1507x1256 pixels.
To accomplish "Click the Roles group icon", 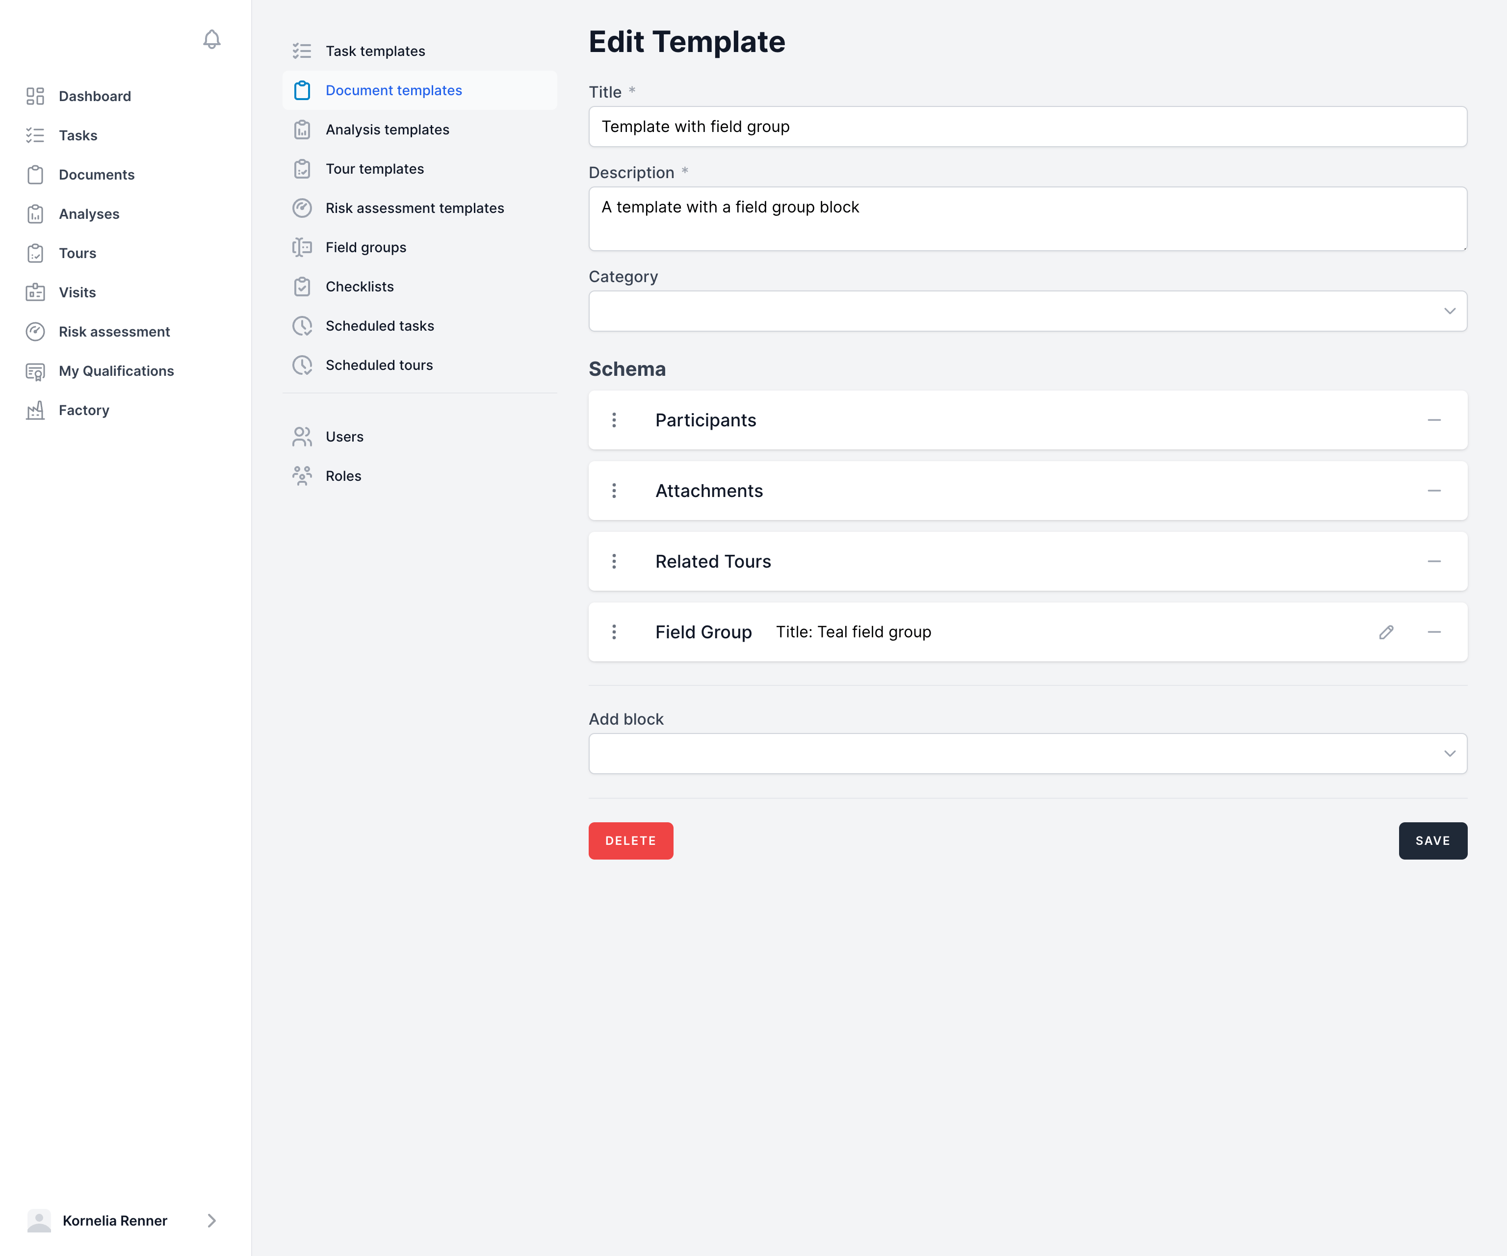I will 302,476.
